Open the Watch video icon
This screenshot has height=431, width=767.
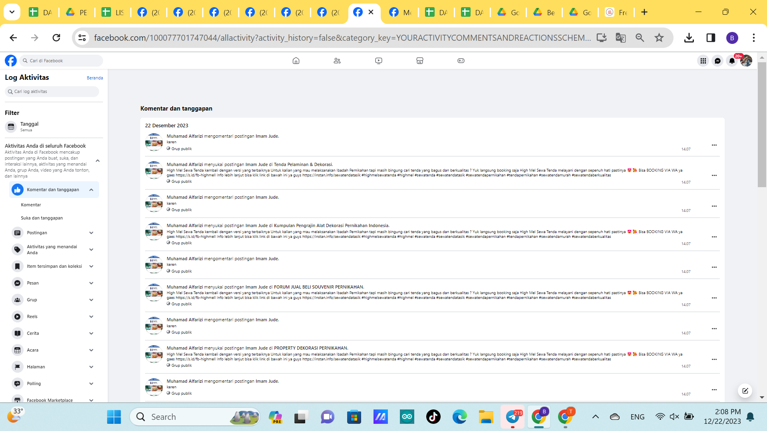(x=378, y=61)
